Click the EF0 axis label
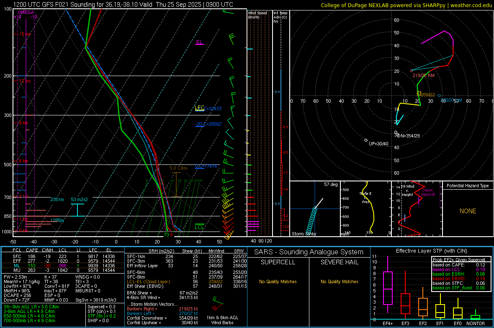This screenshot has height=328, width=494. [458, 323]
